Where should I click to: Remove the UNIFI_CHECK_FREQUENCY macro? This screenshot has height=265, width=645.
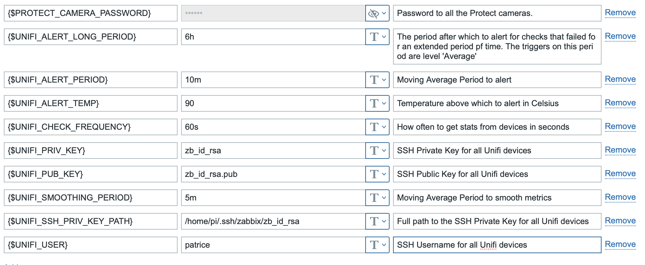point(620,127)
